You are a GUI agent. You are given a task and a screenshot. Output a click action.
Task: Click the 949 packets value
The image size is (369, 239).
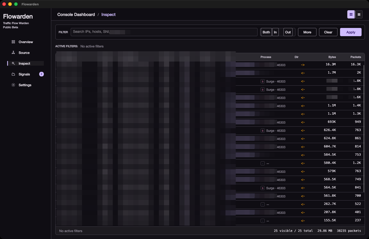[x=358, y=122]
